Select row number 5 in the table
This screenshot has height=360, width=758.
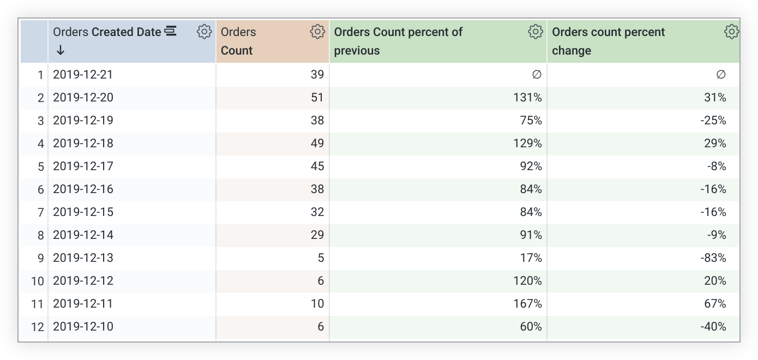click(40, 166)
